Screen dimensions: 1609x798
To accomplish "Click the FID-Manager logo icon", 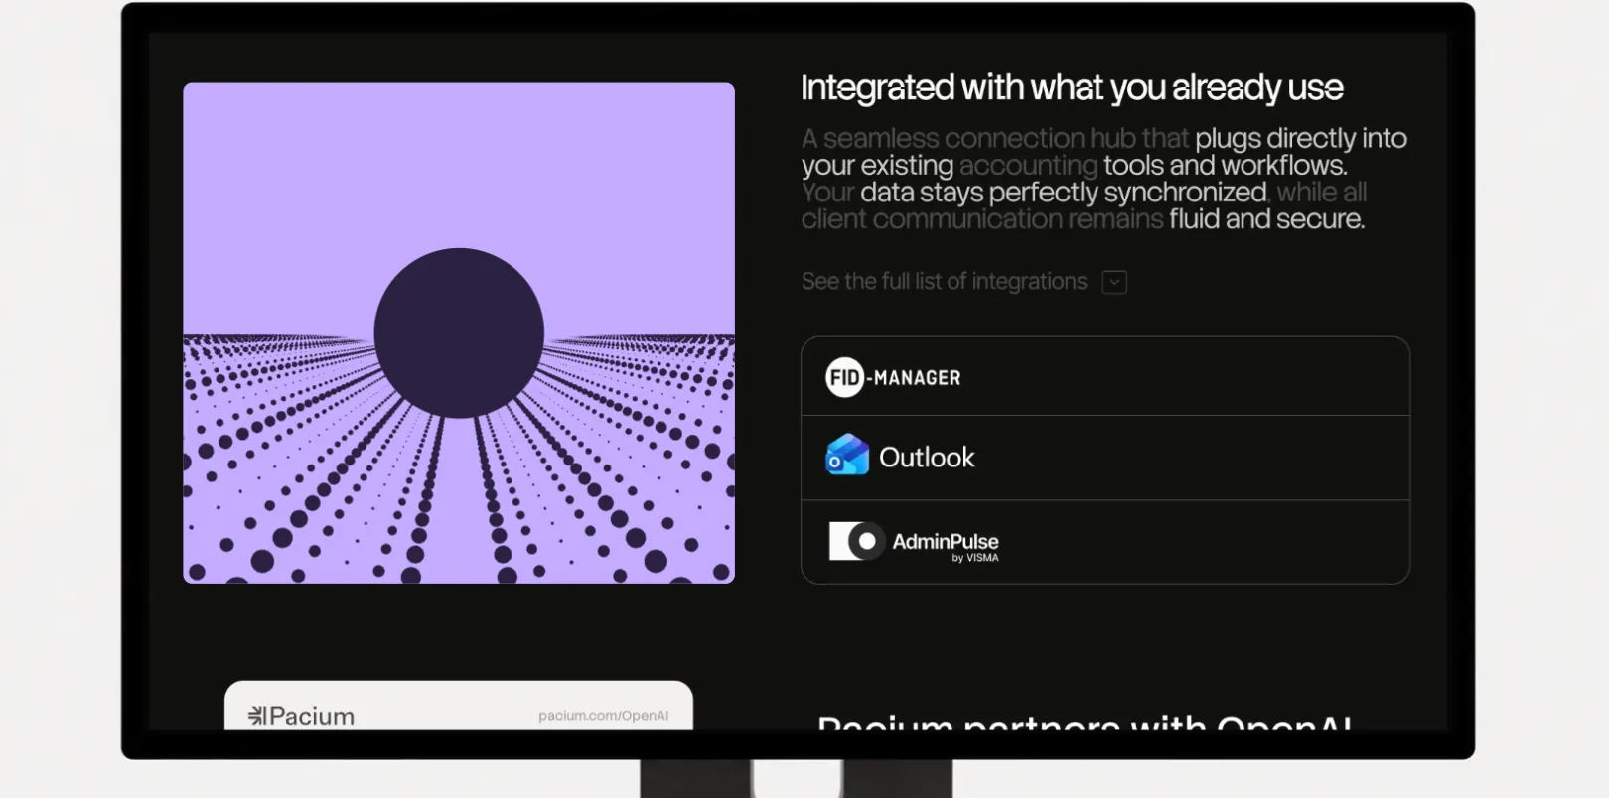I will coord(845,377).
